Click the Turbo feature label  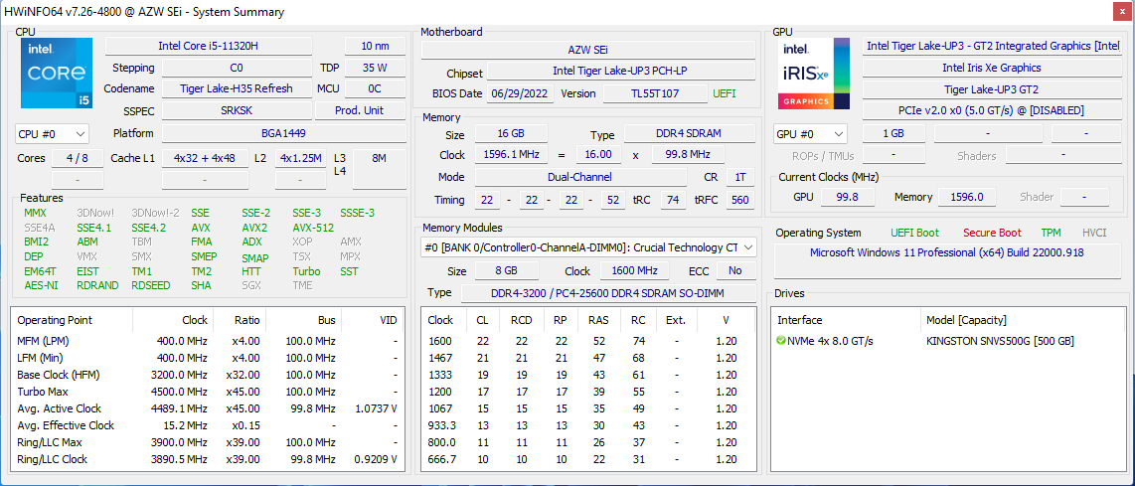pos(306,271)
